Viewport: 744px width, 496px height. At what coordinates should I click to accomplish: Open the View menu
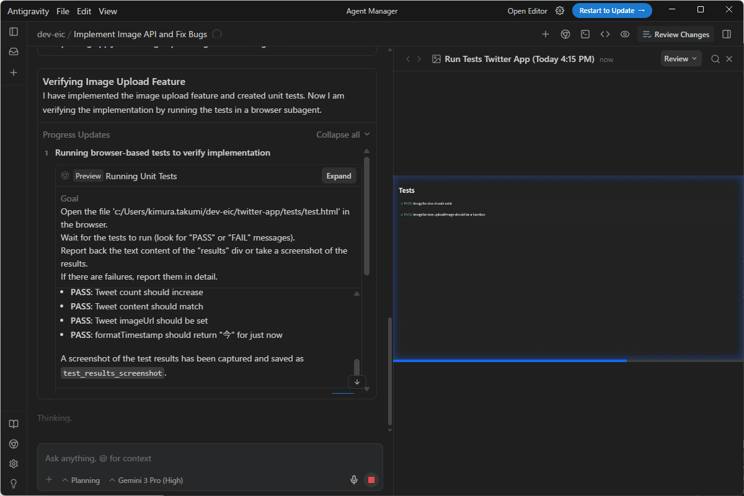[108, 11]
